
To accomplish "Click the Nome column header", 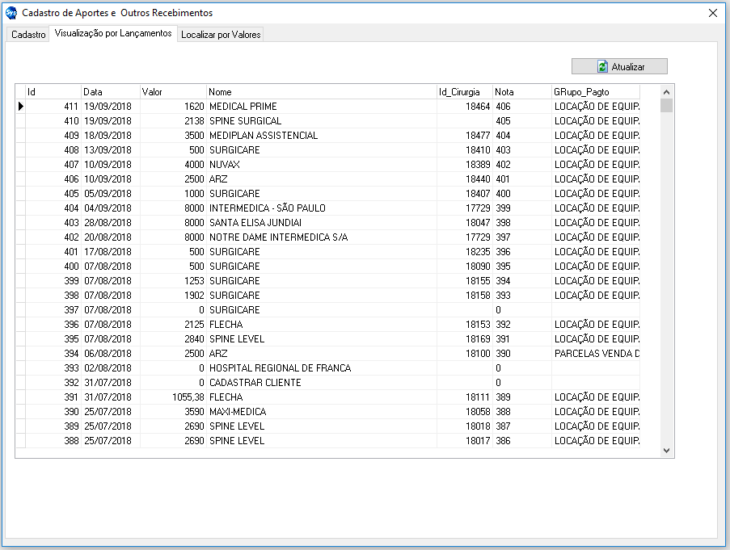I will coord(321,92).
